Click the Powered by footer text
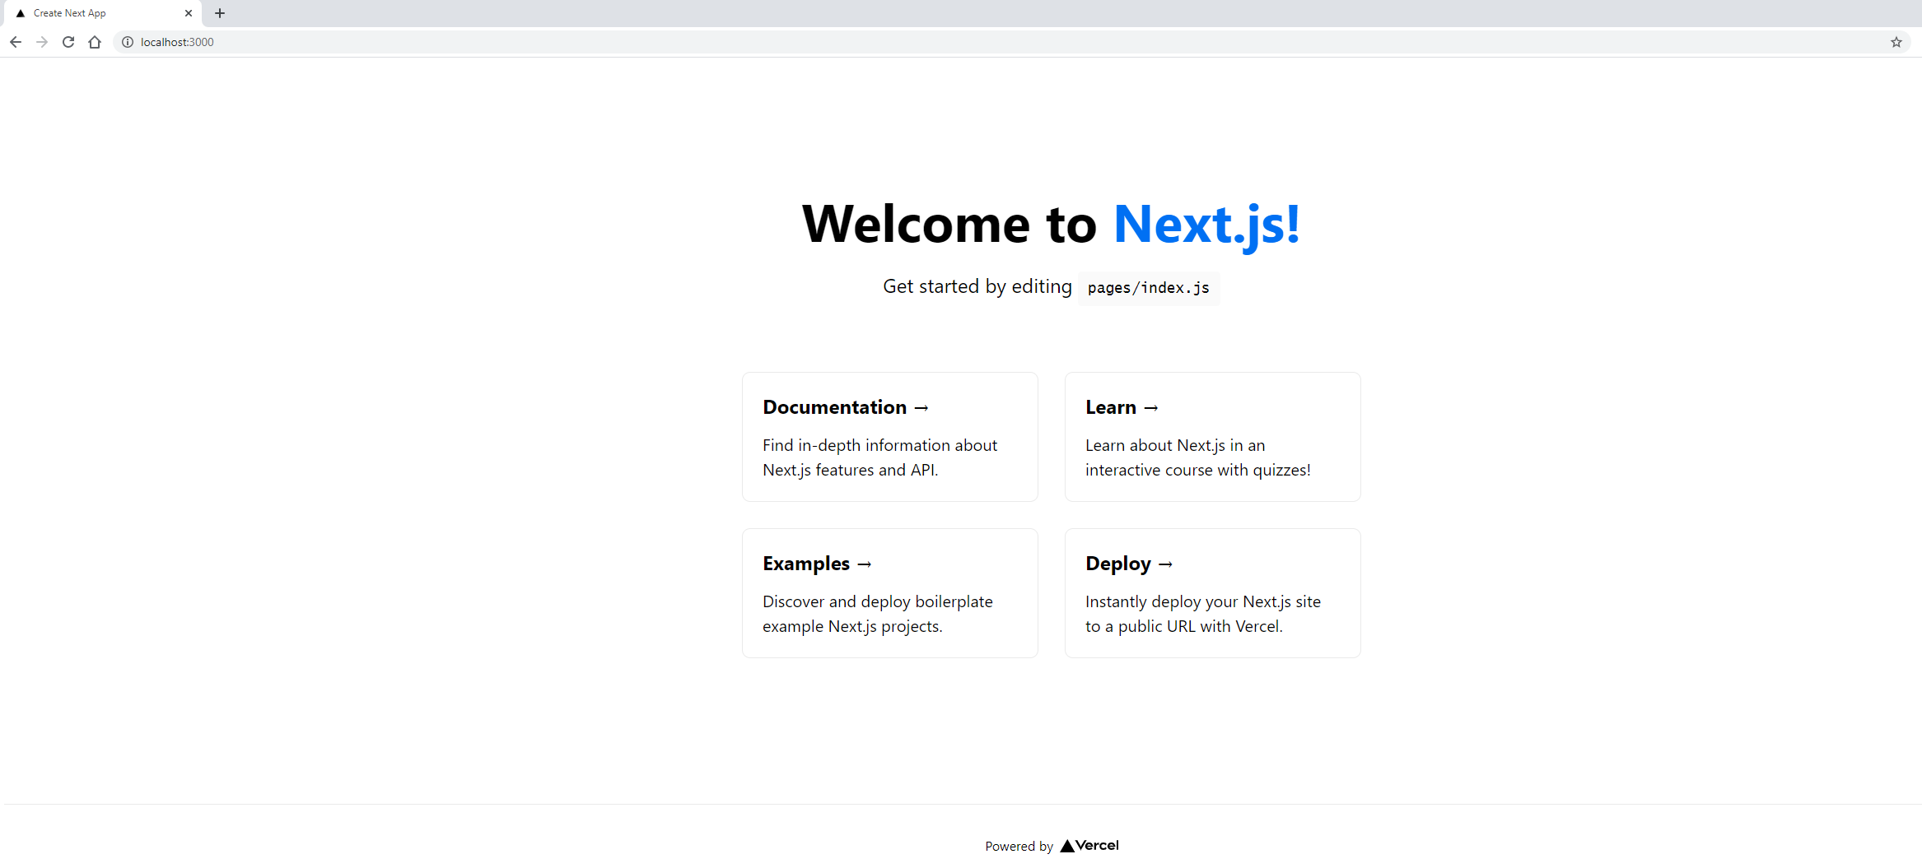The width and height of the screenshot is (1922, 868). pyautogui.click(x=1019, y=847)
